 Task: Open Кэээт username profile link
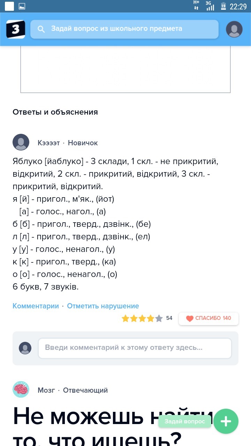48,143
